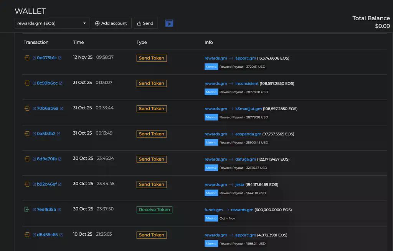This screenshot has height=251, width=393.
Task: Click the Receive Token type badge
Action: point(154,210)
